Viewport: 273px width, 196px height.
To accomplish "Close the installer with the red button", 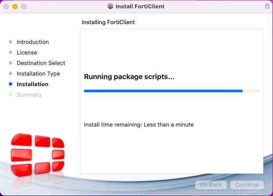I will point(6,7).
